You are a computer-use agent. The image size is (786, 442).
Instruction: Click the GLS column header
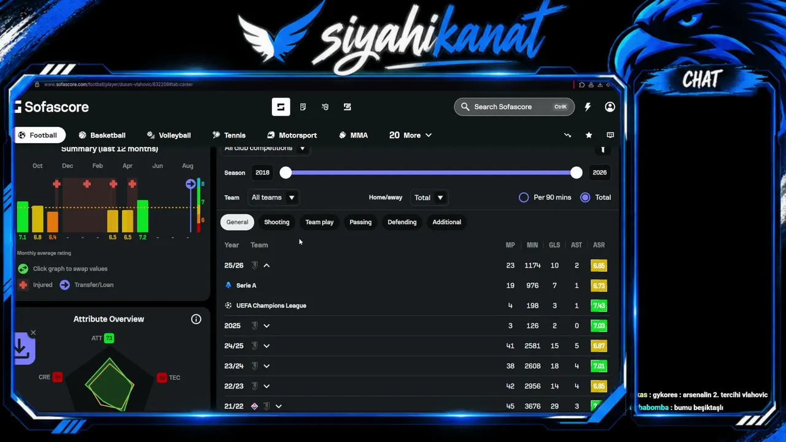click(554, 245)
